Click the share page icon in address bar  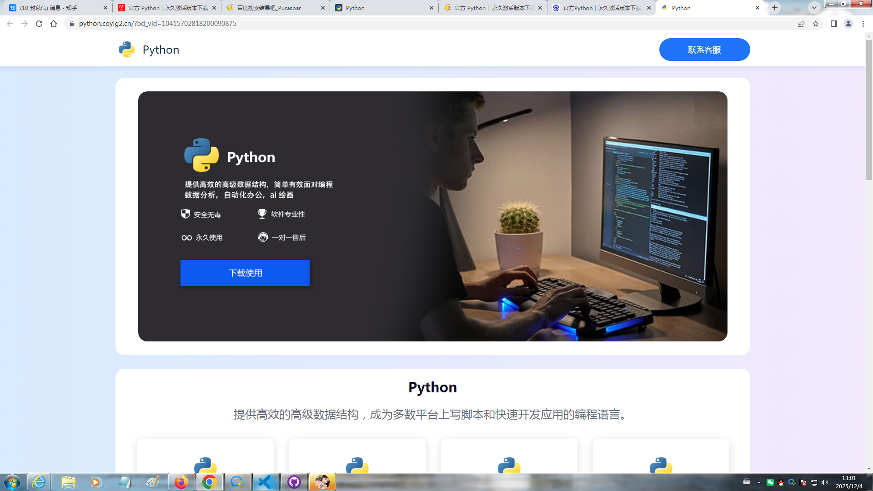click(x=801, y=24)
